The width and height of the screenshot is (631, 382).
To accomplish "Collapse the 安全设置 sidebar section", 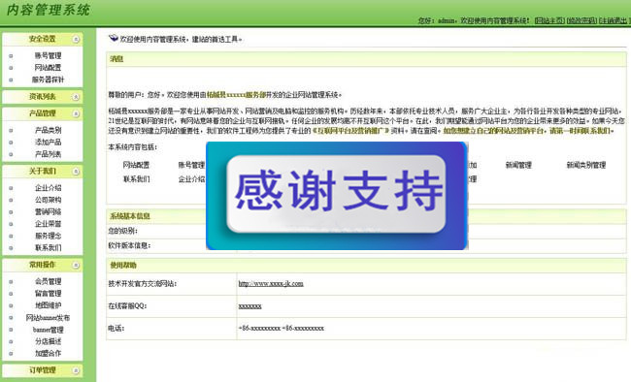I will [x=76, y=39].
